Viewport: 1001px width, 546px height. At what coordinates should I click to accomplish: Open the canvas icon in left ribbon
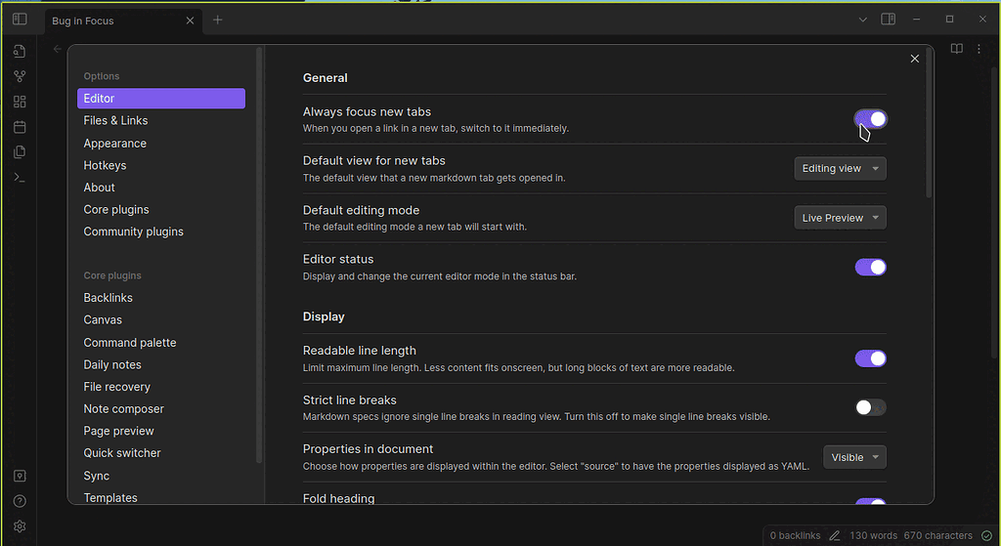tap(20, 102)
